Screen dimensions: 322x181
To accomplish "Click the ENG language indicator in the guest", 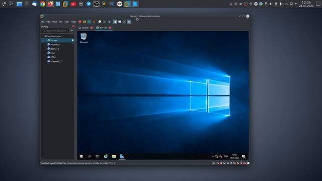I will click(x=226, y=156).
